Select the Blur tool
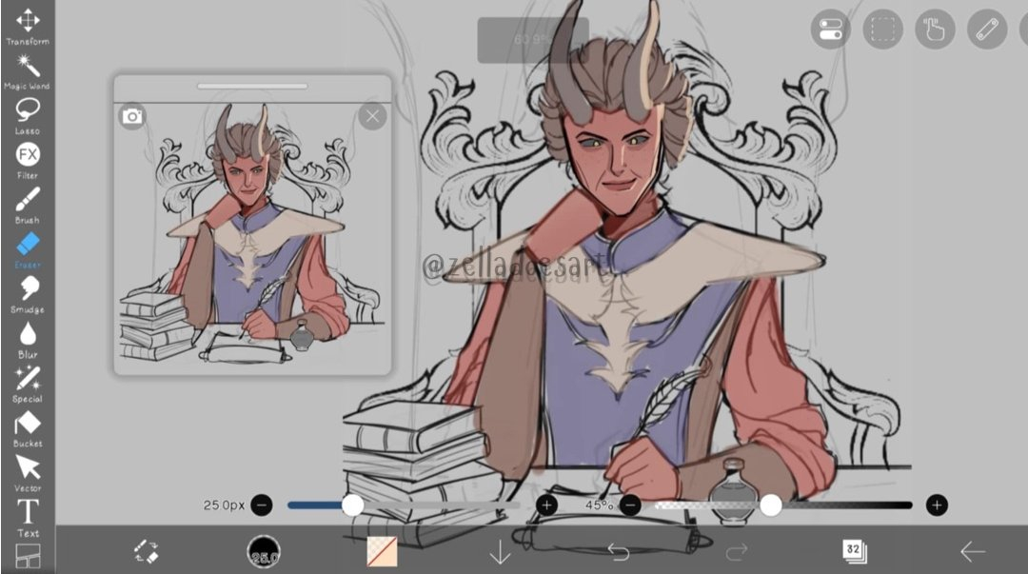Viewport: 1028px width, 574px height. pyautogui.click(x=28, y=336)
